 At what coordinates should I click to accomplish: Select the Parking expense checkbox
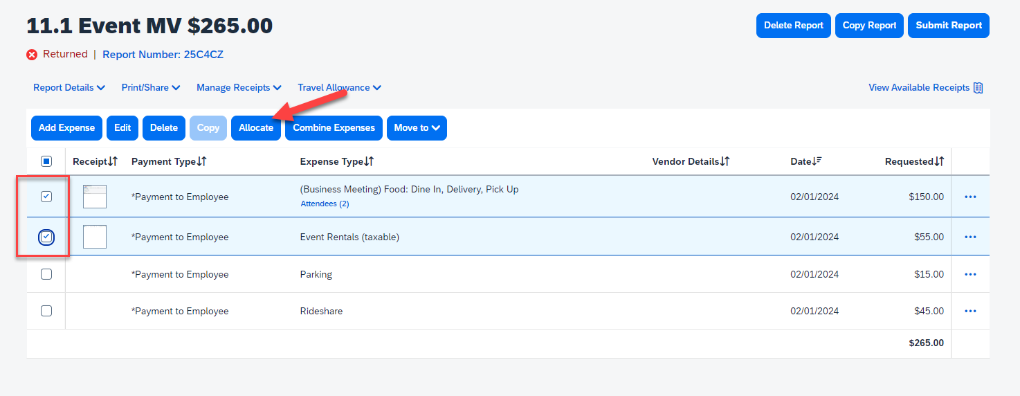click(x=46, y=274)
